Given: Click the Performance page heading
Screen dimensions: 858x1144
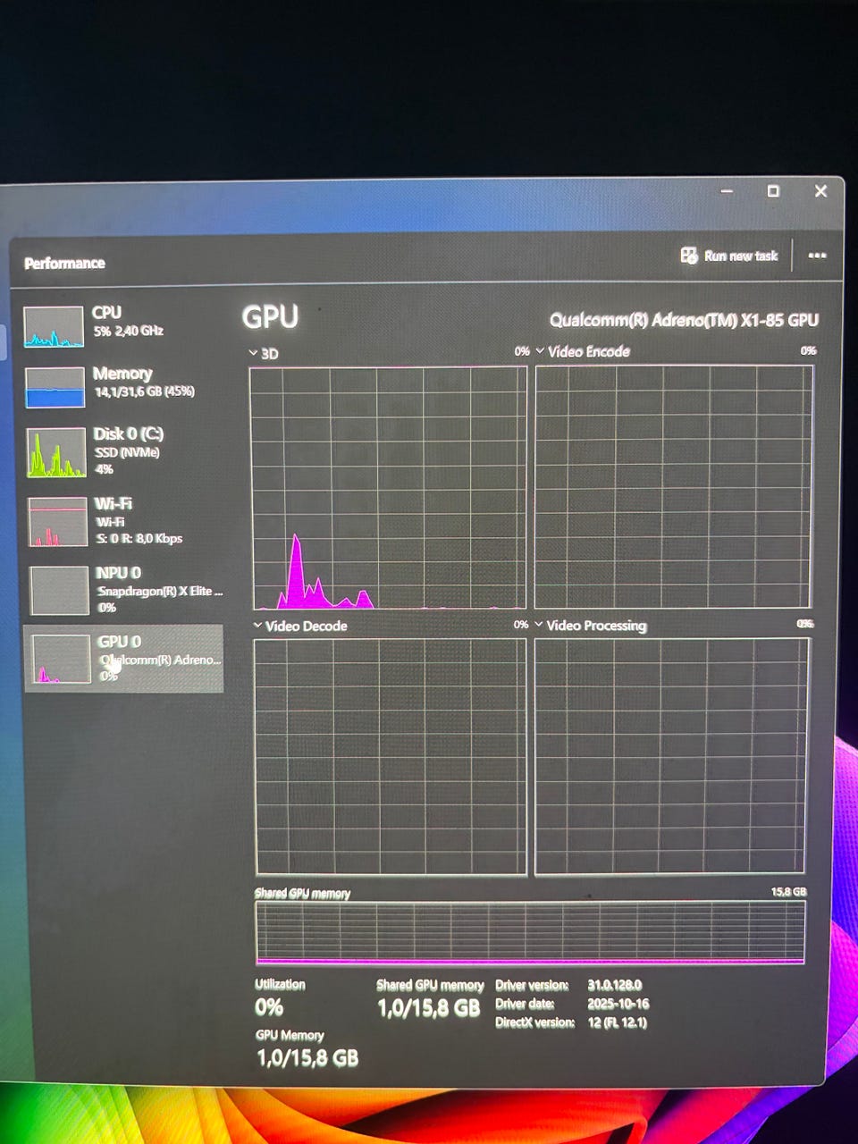Looking at the screenshot, I should [x=64, y=263].
